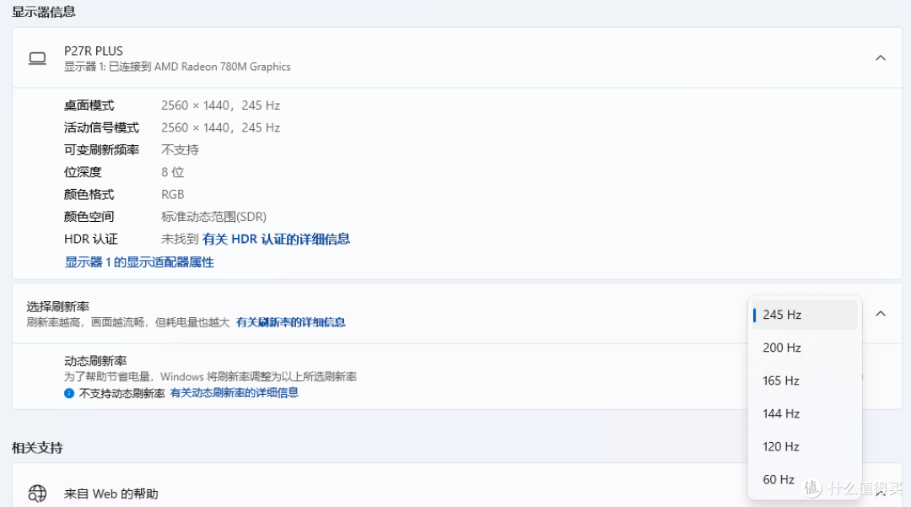Open dynamic refresh rate details link
This screenshot has width=911, height=507.
234,392
